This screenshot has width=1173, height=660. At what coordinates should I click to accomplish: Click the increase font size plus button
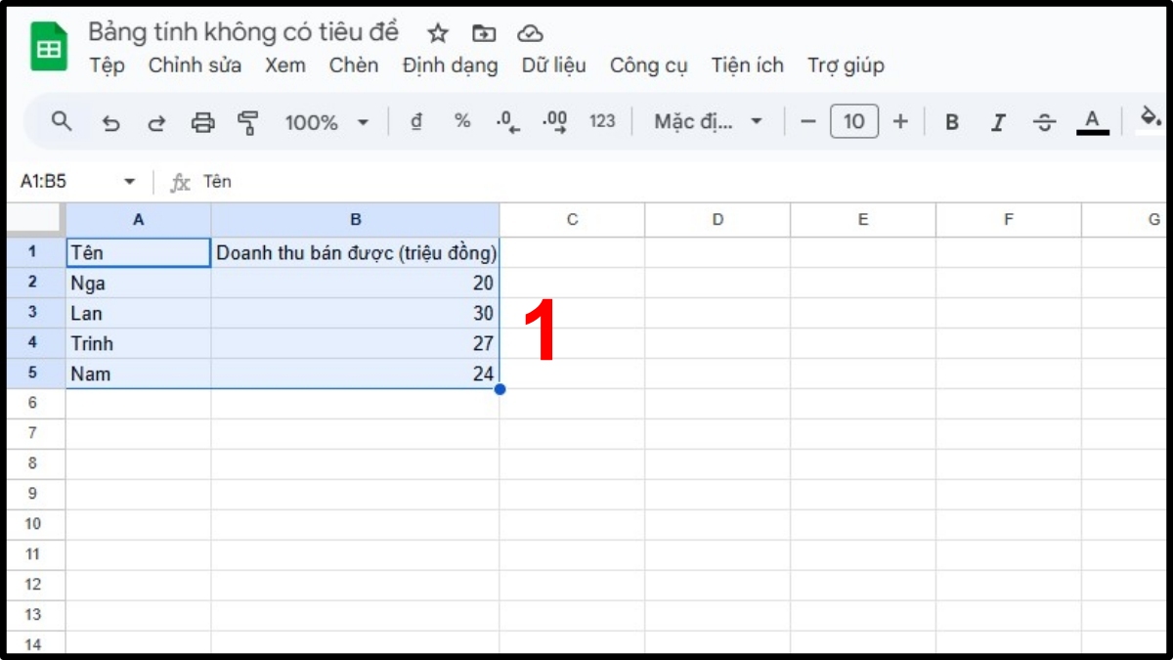900,121
